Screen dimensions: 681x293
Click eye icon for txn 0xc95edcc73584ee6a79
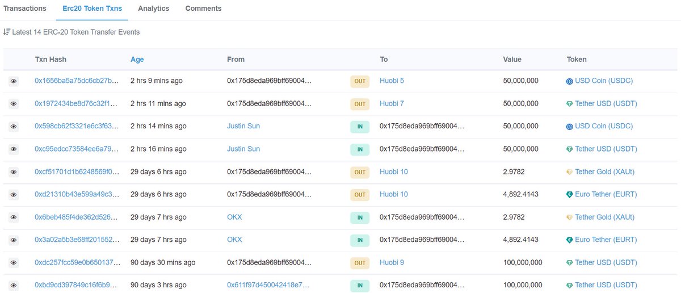click(x=14, y=149)
